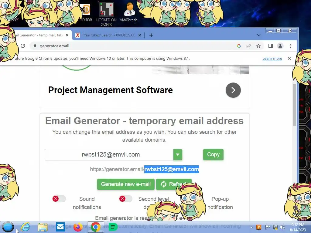Open Action Center flag icon

[x=267, y=227]
